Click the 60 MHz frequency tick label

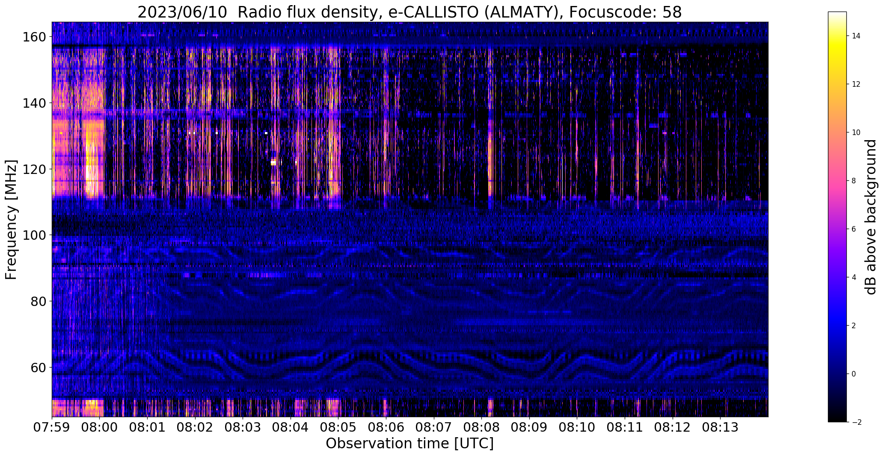point(39,368)
